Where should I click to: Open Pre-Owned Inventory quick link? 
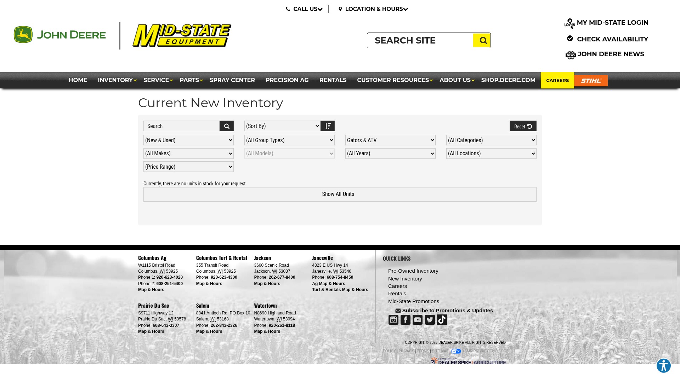click(x=413, y=271)
